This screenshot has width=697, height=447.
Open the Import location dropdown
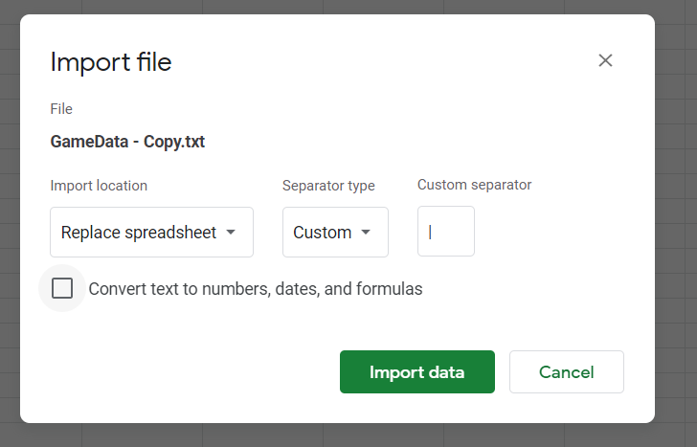[x=151, y=232]
